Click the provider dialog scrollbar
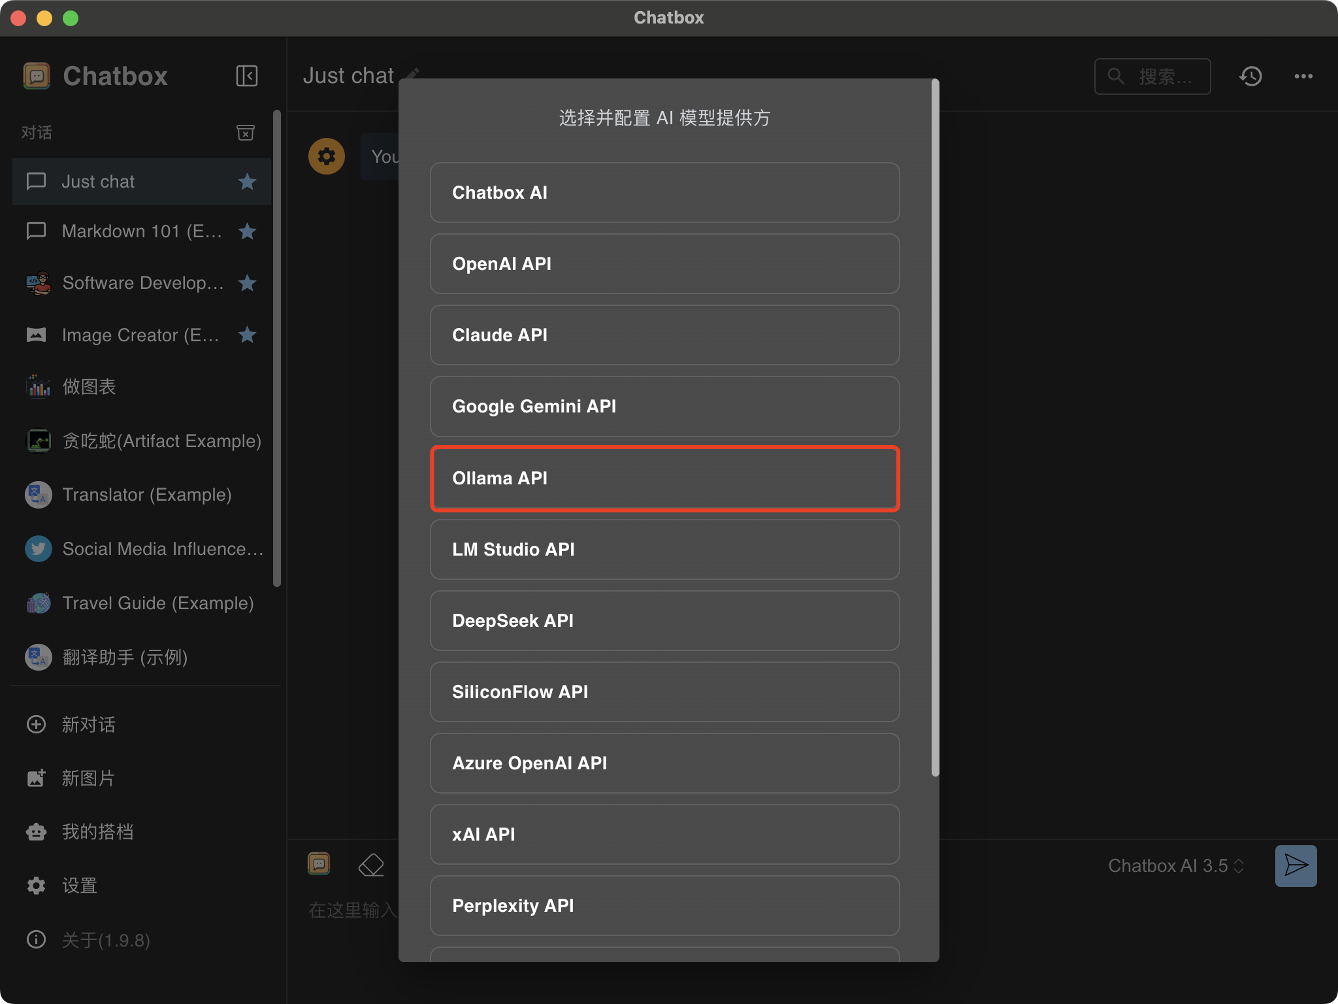The image size is (1338, 1004). coord(935,428)
